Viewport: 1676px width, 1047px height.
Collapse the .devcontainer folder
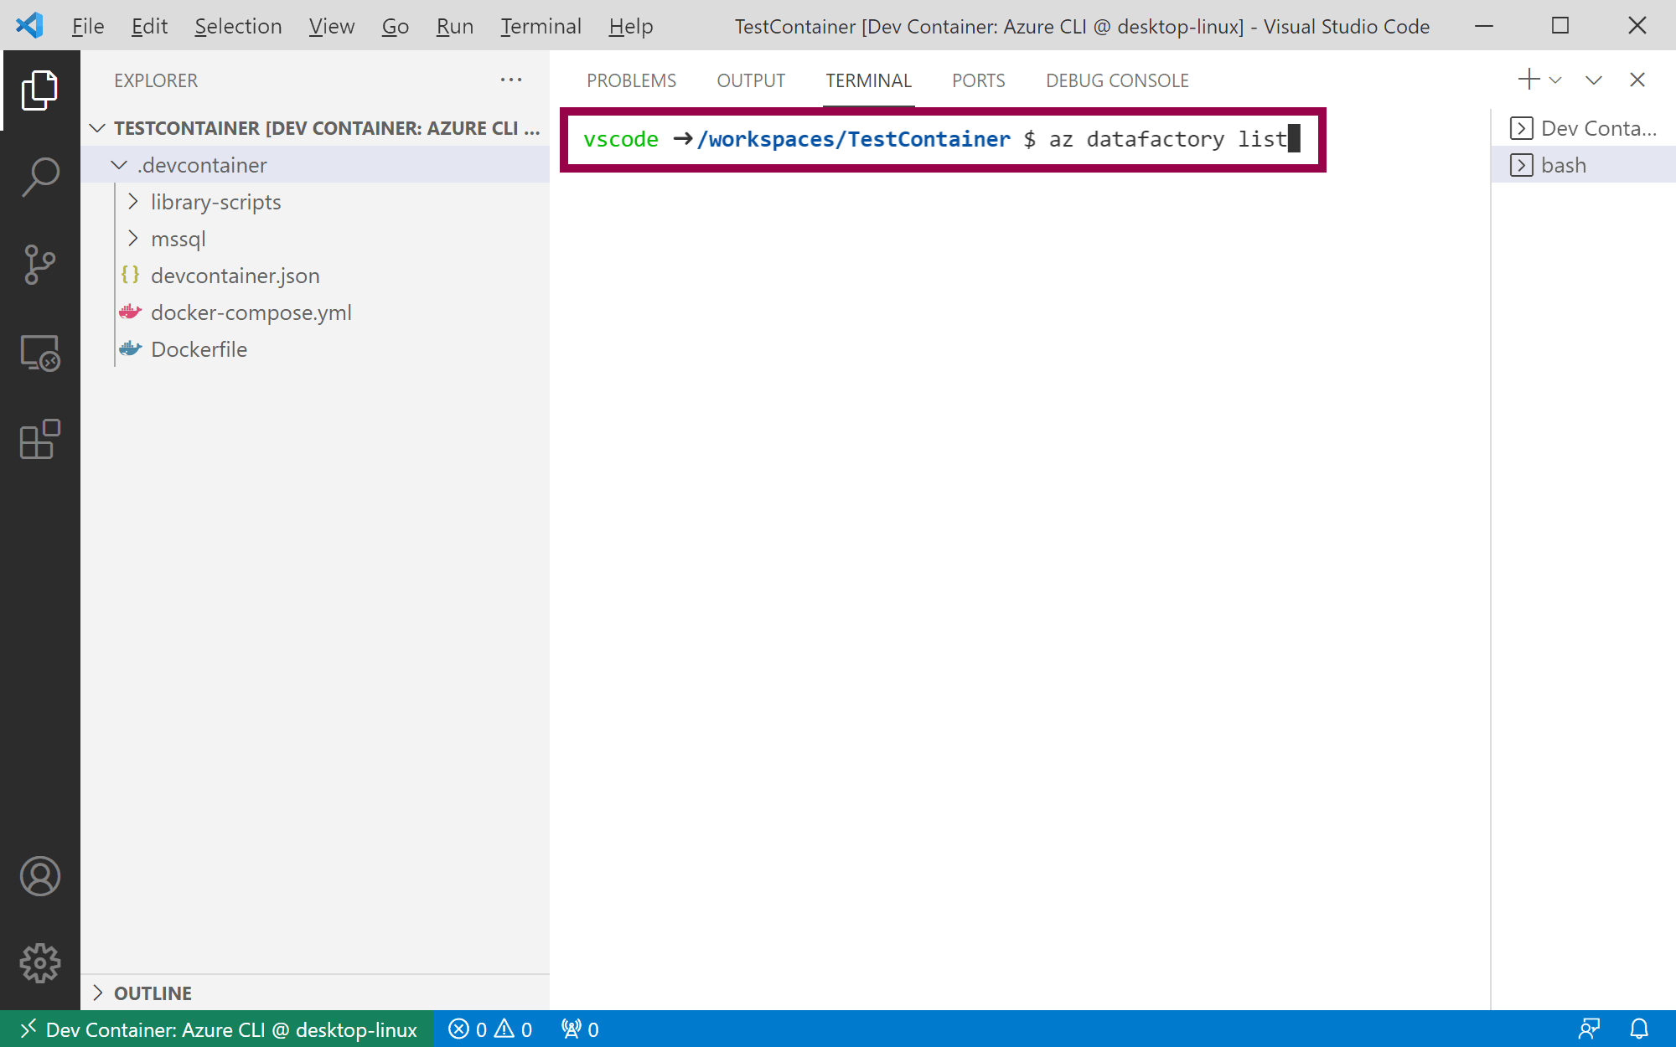coord(119,165)
